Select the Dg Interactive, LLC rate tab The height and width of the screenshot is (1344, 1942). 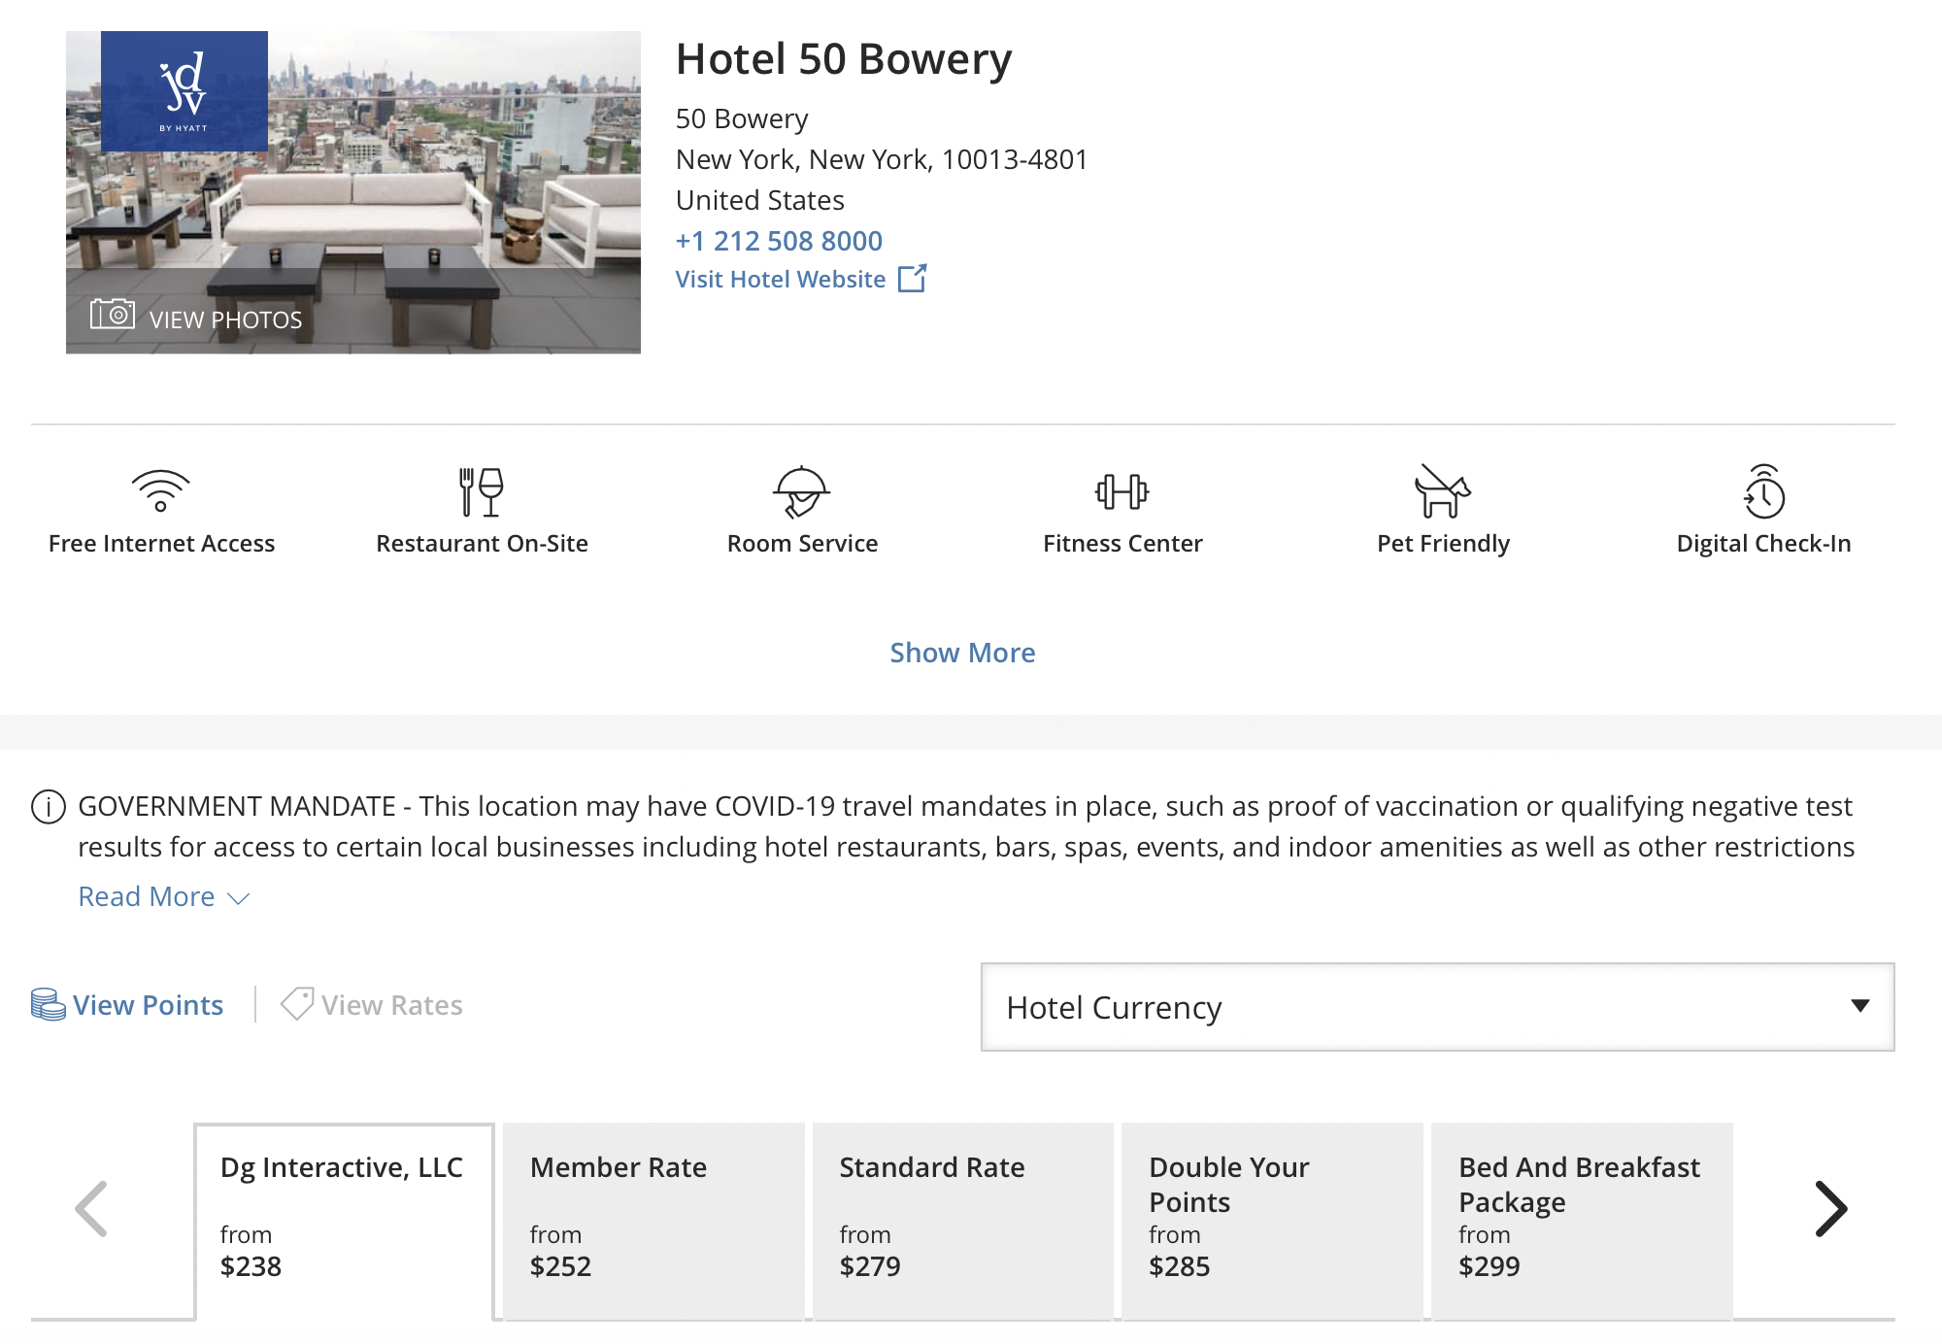coord(345,1222)
